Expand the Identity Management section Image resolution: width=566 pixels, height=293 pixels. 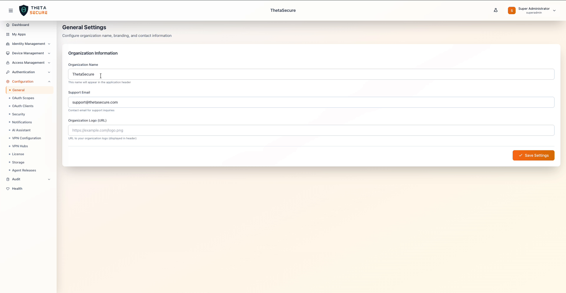[49, 44]
